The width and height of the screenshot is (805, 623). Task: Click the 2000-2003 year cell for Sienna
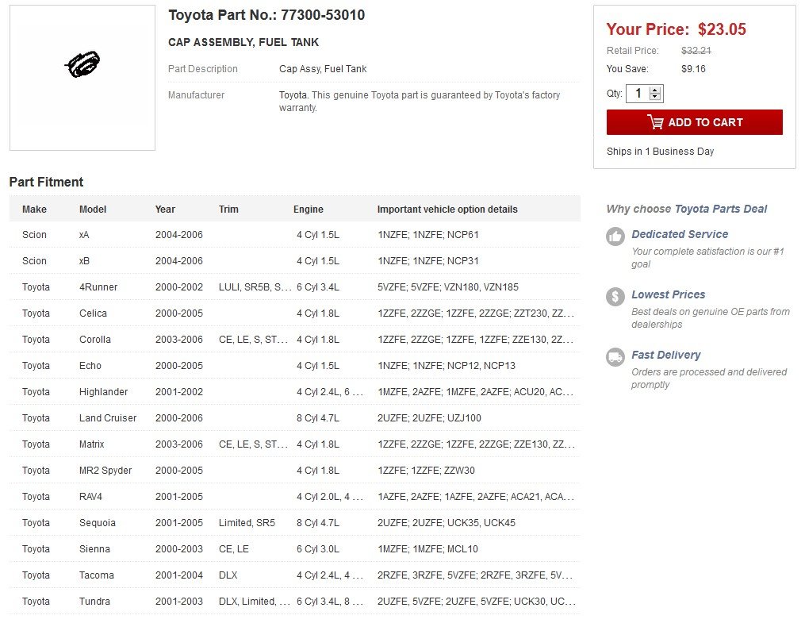179,549
